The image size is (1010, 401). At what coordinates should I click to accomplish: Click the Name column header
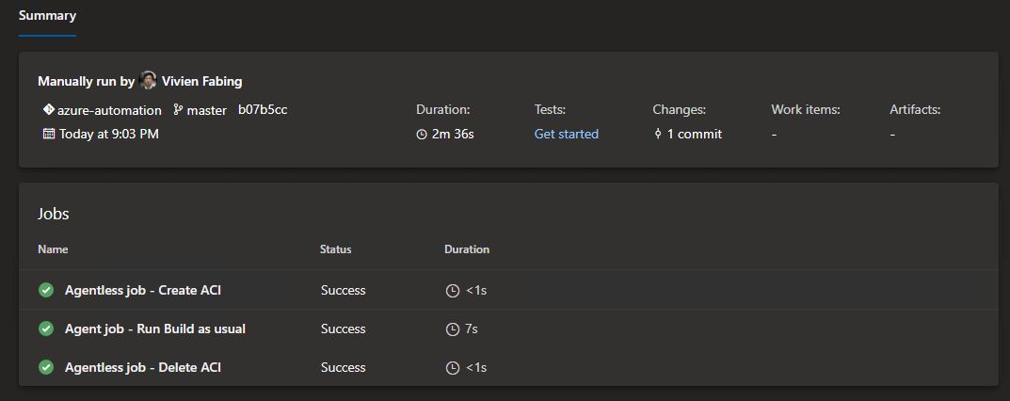coord(53,249)
